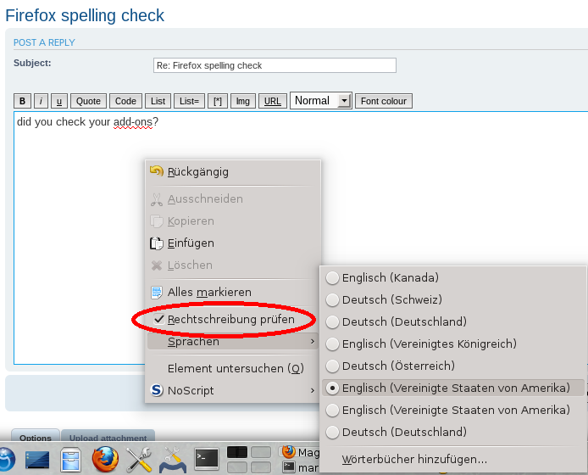
Task: Choose Rückgängig from context menu
Action: (x=233, y=171)
